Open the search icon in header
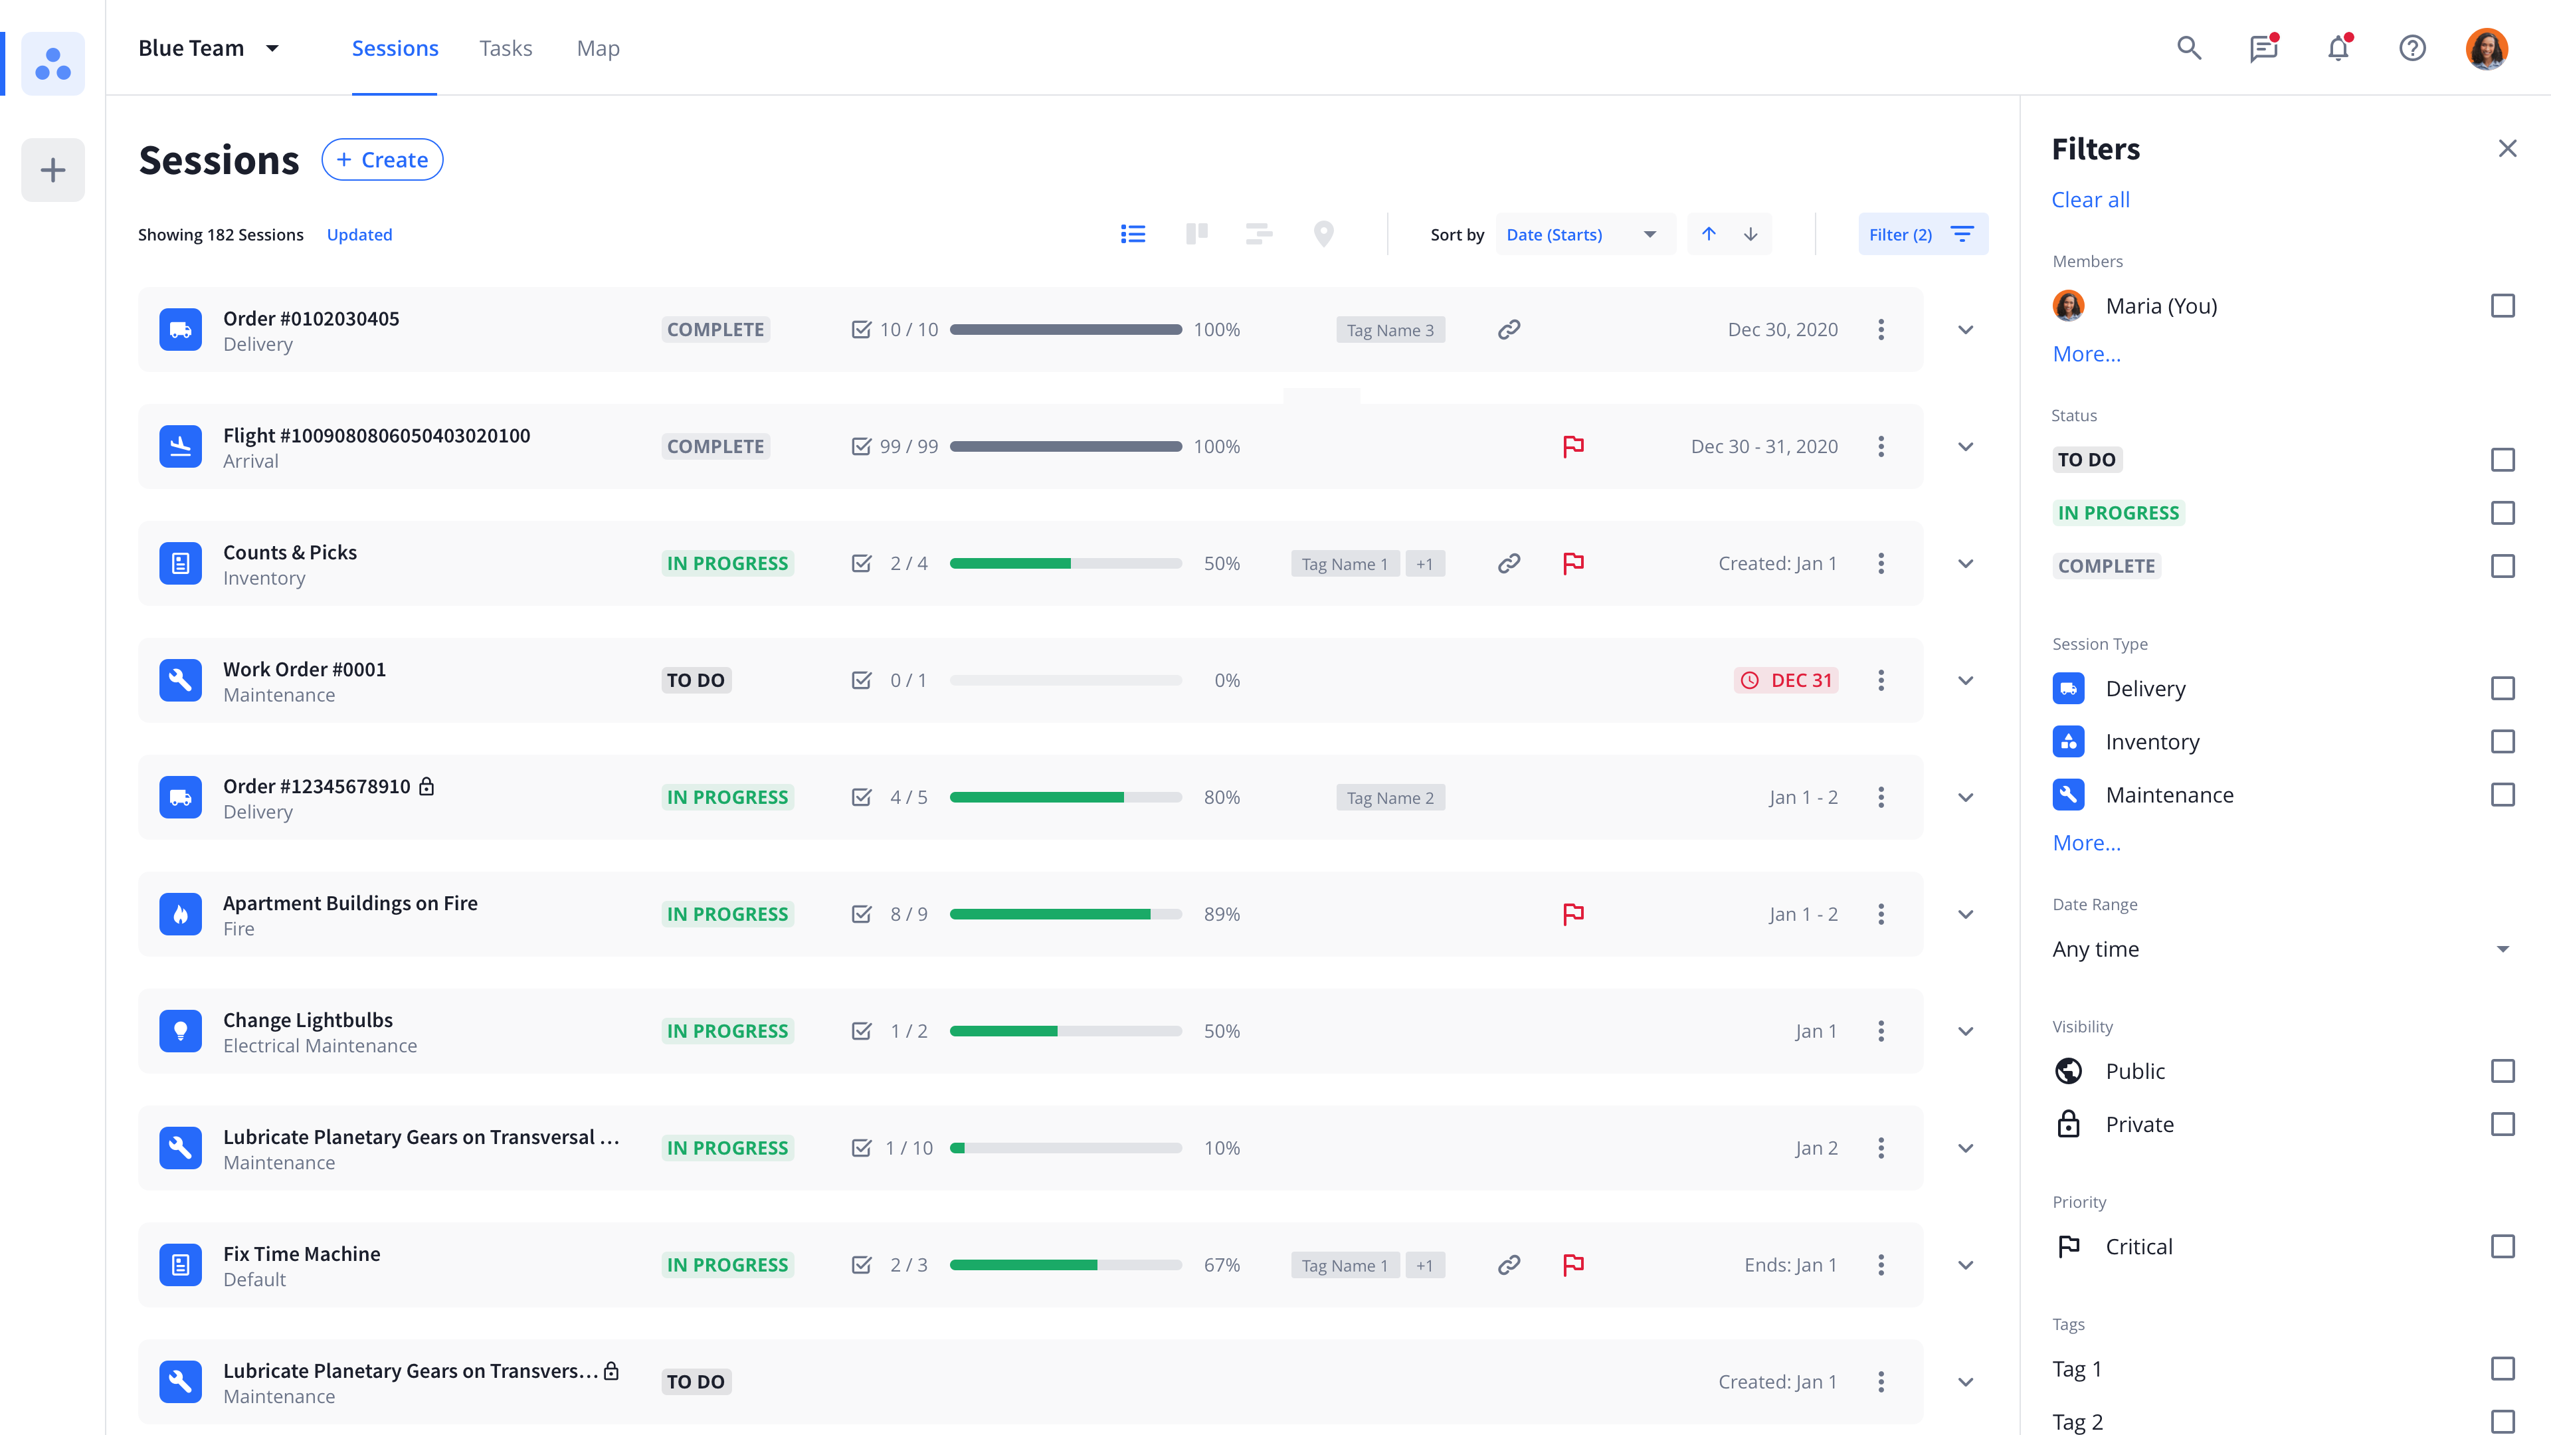This screenshot has width=2551, height=1435. [2188, 48]
